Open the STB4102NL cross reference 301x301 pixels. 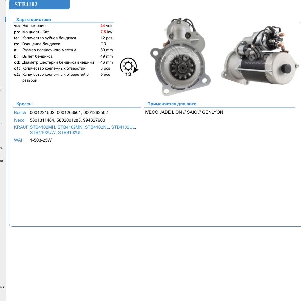click(97, 127)
